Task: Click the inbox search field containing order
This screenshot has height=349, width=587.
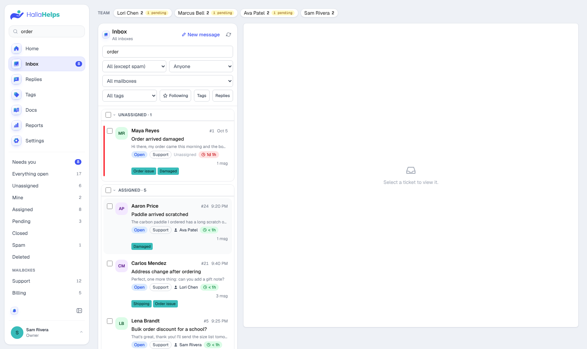Action: (168, 52)
